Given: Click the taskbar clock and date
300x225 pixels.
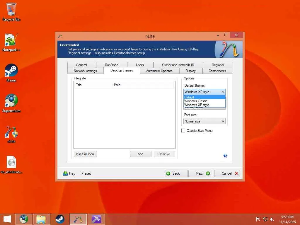Looking at the screenshot, I should coord(287,219).
